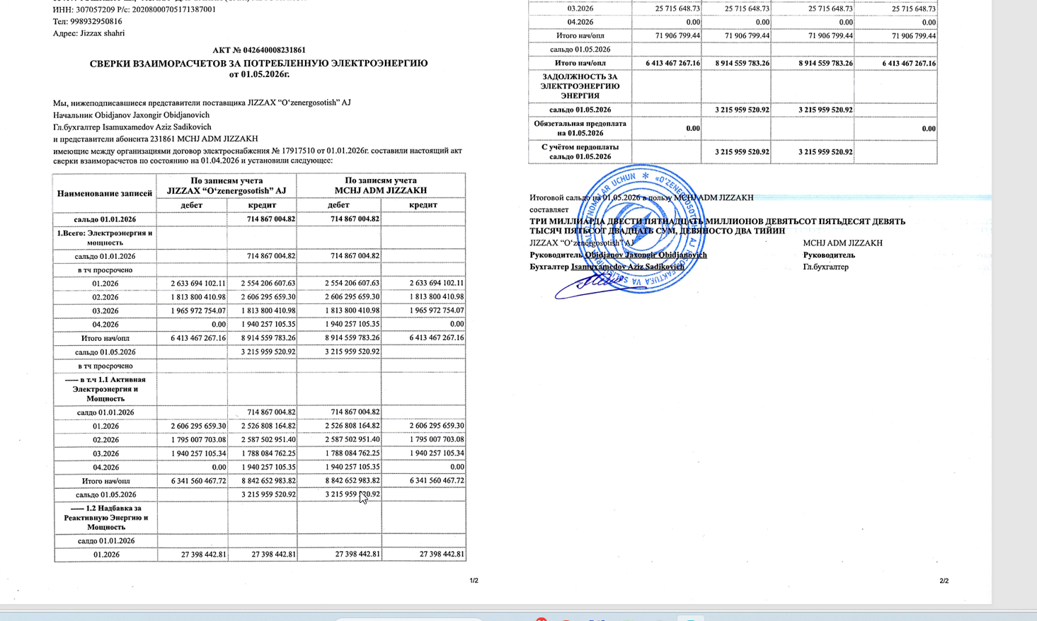Click the sentence starting Мы, нижеподписавшиеся представители
This screenshot has height=621, width=1037.
[x=202, y=103]
